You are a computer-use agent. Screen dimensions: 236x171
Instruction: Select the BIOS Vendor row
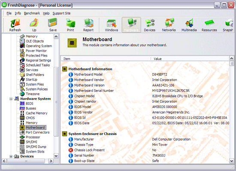[145, 112]
